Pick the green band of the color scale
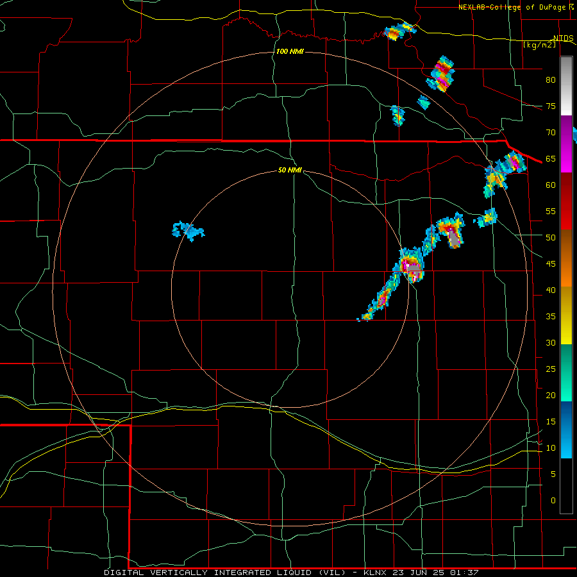 [x=566, y=372]
